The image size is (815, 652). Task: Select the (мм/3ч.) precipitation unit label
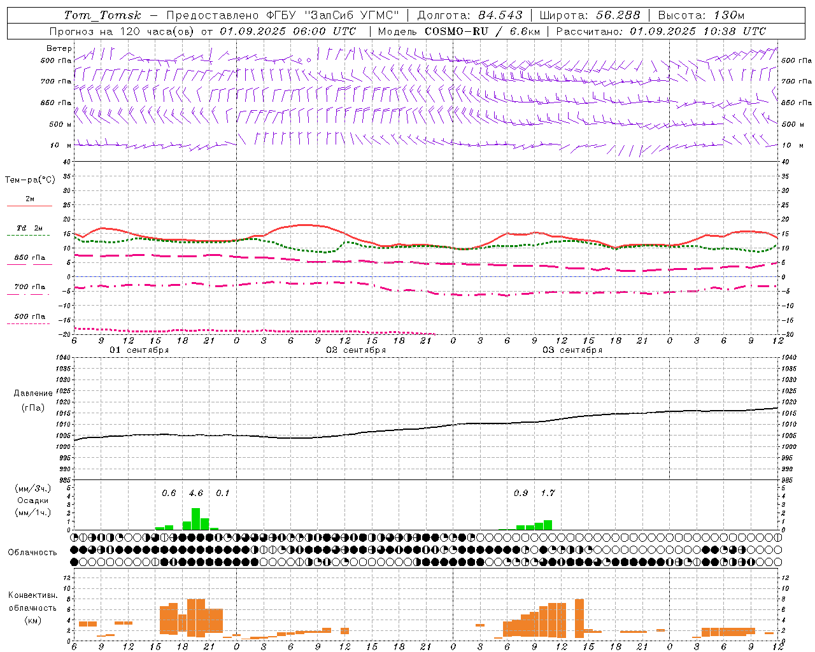tap(33, 488)
